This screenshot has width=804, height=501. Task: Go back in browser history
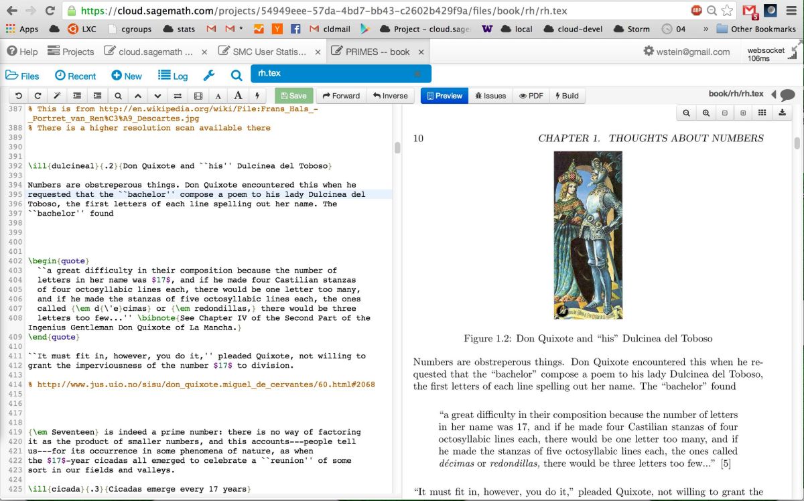(11, 11)
